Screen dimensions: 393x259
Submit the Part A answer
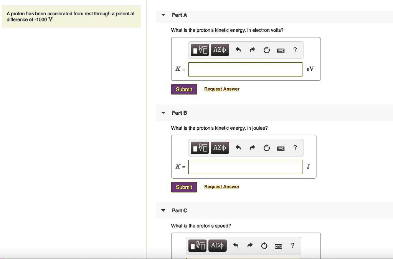click(x=184, y=89)
